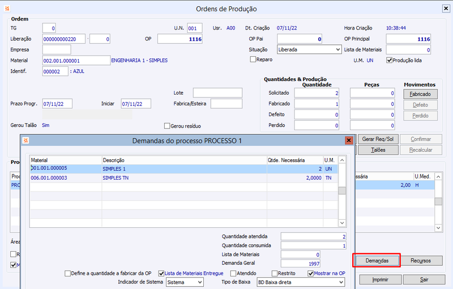Open the Situação dropdown showing Liberada
The width and height of the screenshot is (453, 289).
coord(309,50)
